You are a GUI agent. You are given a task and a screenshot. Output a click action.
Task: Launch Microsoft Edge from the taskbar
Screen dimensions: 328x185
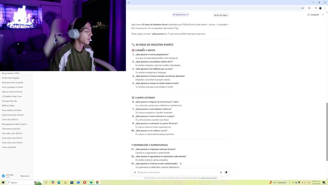[x=59, y=182]
